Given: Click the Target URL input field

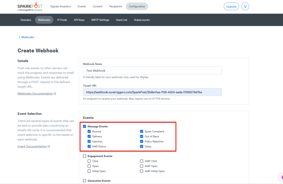Looking at the screenshot, I should coord(152,92).
